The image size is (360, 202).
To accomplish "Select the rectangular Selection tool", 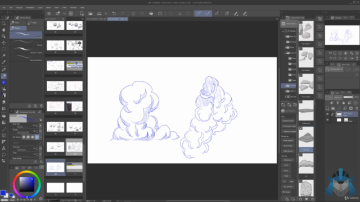I will click(4, 49).
